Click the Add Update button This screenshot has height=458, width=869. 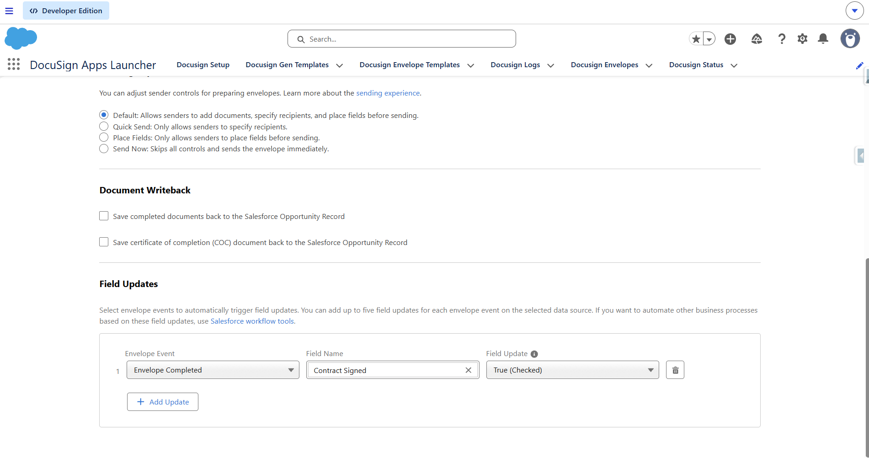pyautogui.click(x=162, y=402)
